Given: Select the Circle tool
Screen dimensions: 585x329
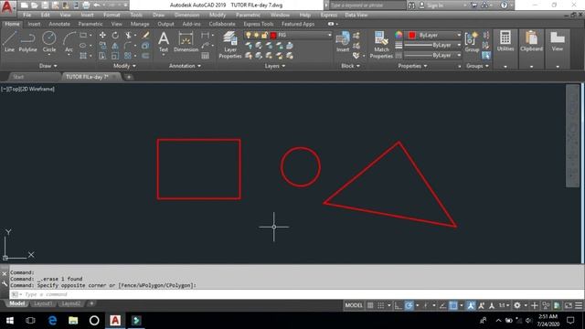Looking at the screenshot, I should pos(48,41).
